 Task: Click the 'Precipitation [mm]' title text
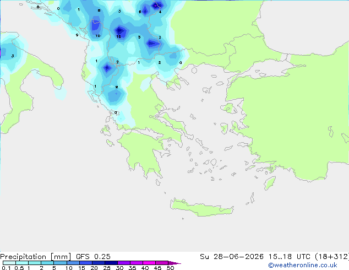(36, 257)
